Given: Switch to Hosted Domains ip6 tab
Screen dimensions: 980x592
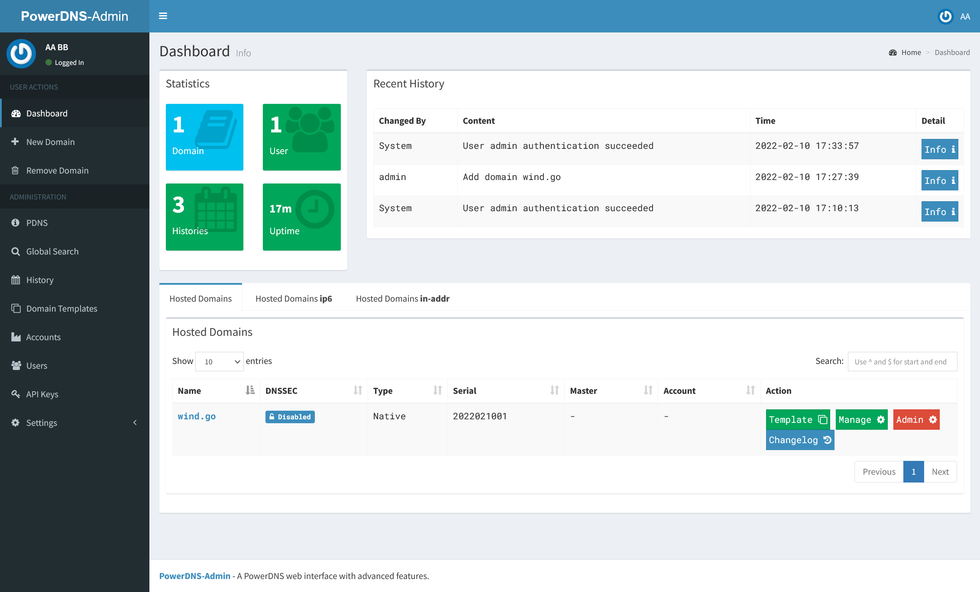Looking at the screenshot, I should pyautogui.click(x=294, y=299).
